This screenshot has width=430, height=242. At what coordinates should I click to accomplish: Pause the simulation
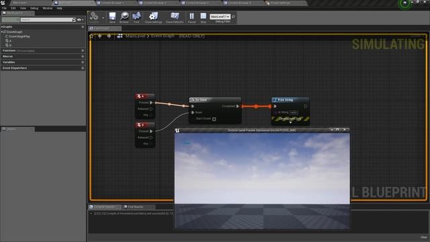coord(191,17)
